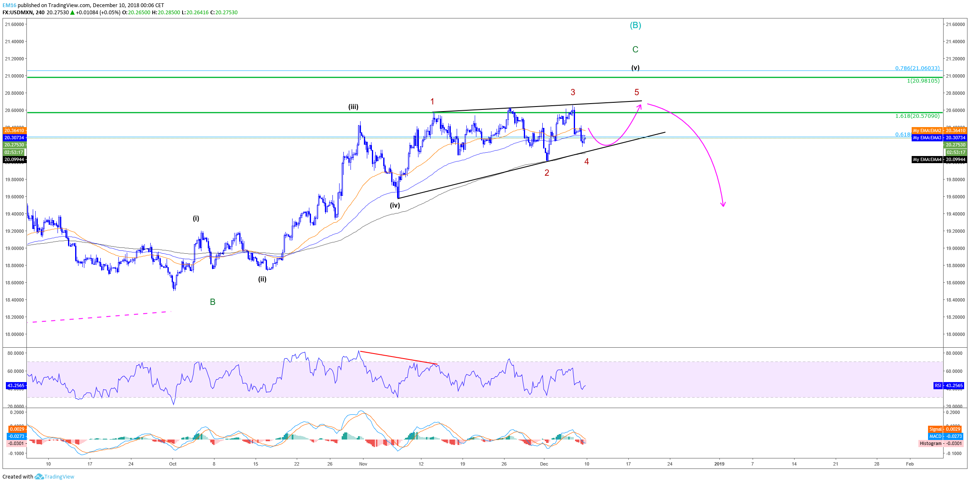Click the black (i) wave label
Image resolution: width=970 pixels, height=484 pixels.
pyautogui.click(x=196, y=219)
